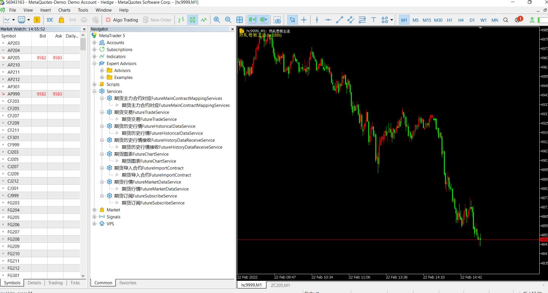Tile chart windows with the grid icon
This screenshot has height=293, width=548.
click(240, 20)
